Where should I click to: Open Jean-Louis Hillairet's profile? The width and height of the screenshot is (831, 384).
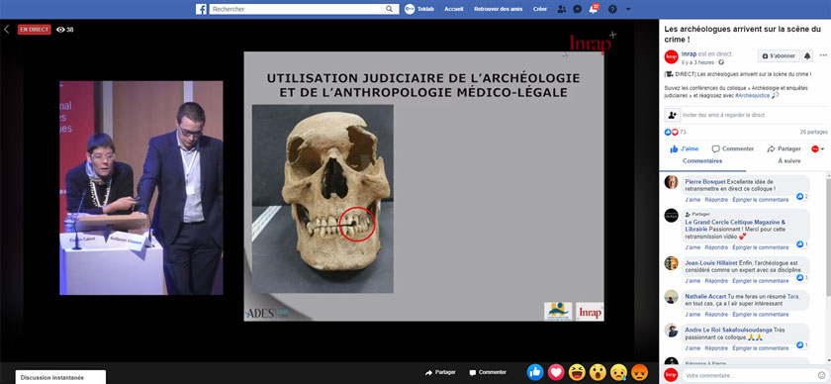pos(710,263)
